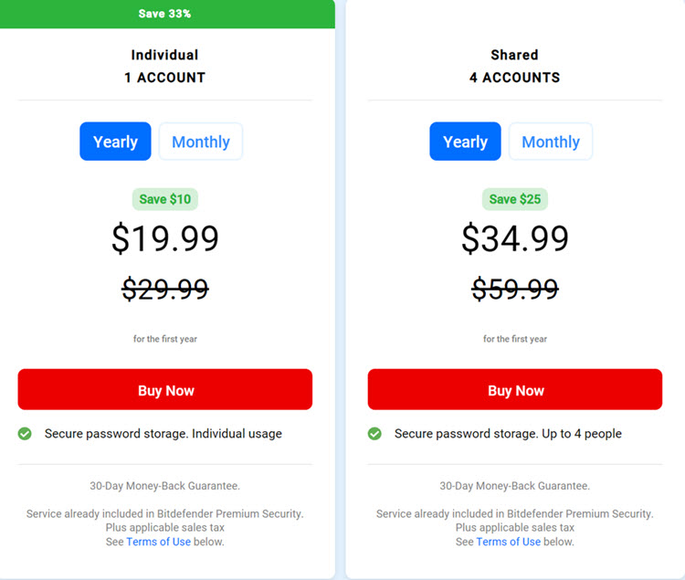
Task: Click the green checkmark beside Individual usage
Action: pyautogui.click(x=25, y=434)
